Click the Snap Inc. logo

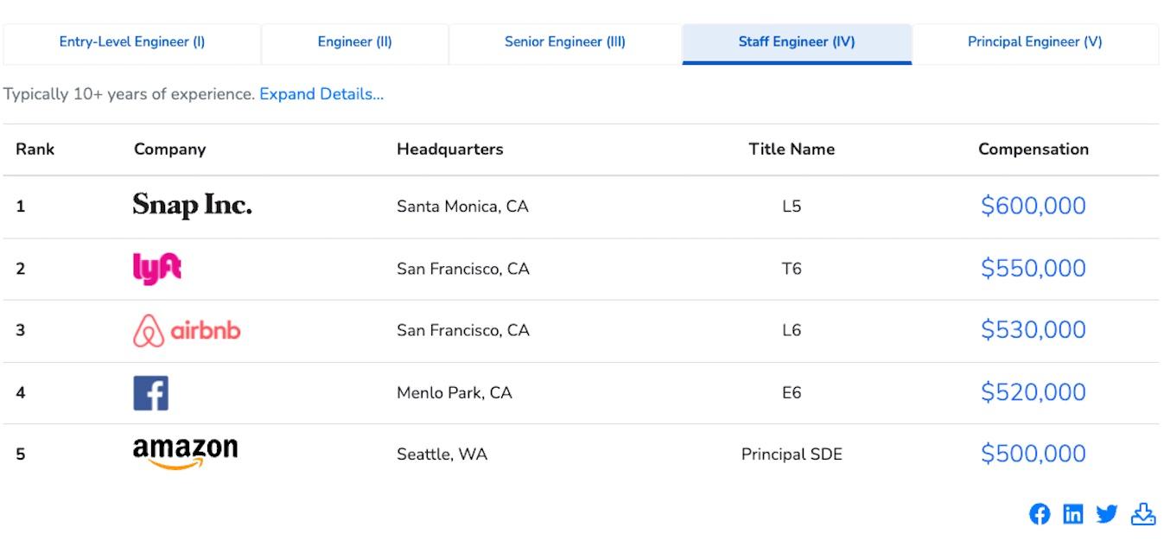tap(192, 206)
